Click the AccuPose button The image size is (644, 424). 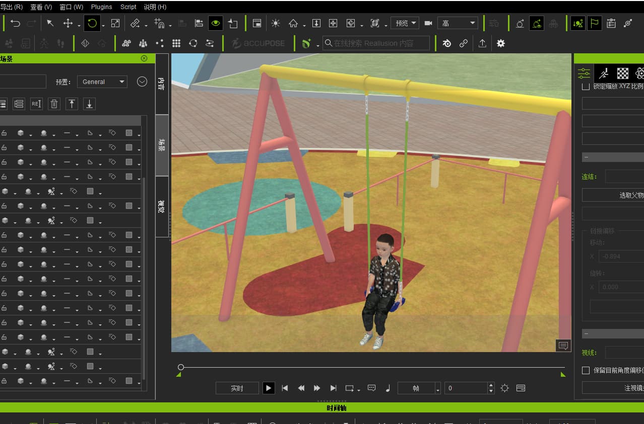[x=259, y=43]
